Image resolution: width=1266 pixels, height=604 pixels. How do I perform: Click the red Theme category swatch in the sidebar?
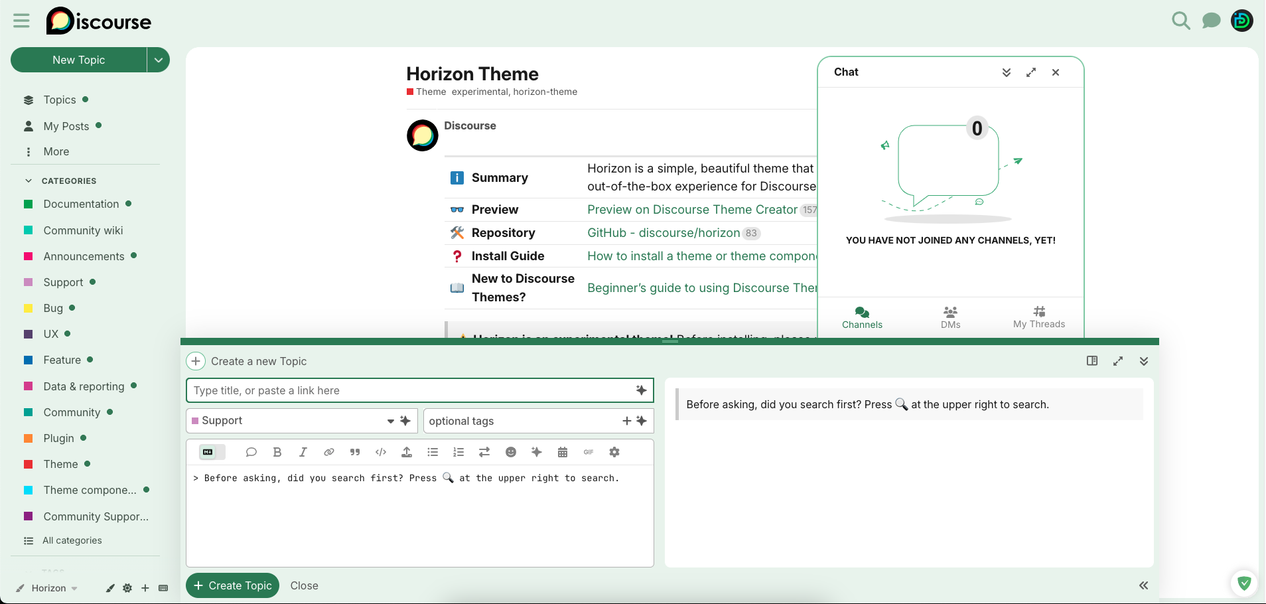(29, 464)
